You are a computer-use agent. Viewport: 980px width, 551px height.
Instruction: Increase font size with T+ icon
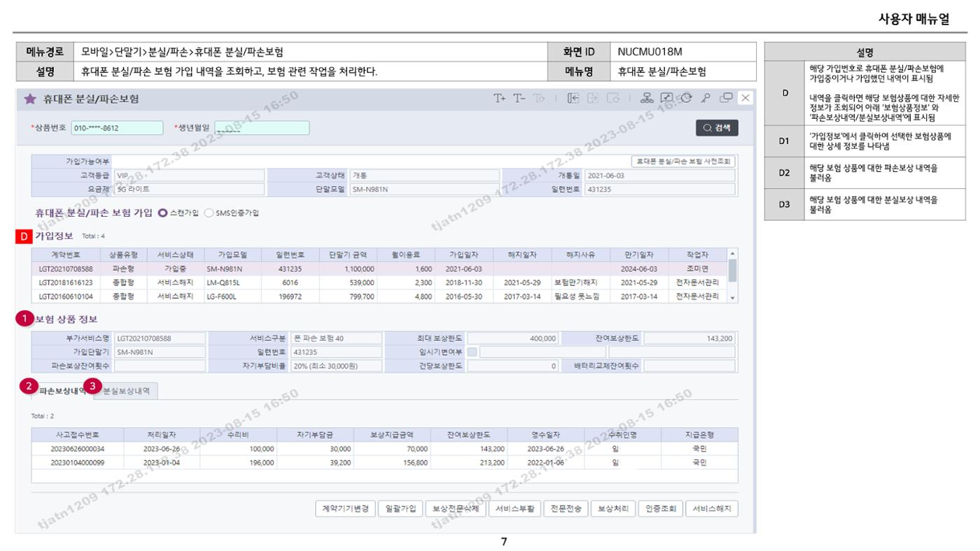(500, 99)
